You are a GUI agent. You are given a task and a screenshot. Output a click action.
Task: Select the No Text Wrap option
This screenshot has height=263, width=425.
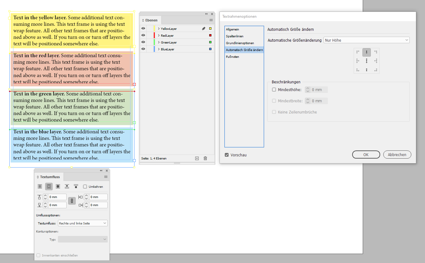point(40,186)
